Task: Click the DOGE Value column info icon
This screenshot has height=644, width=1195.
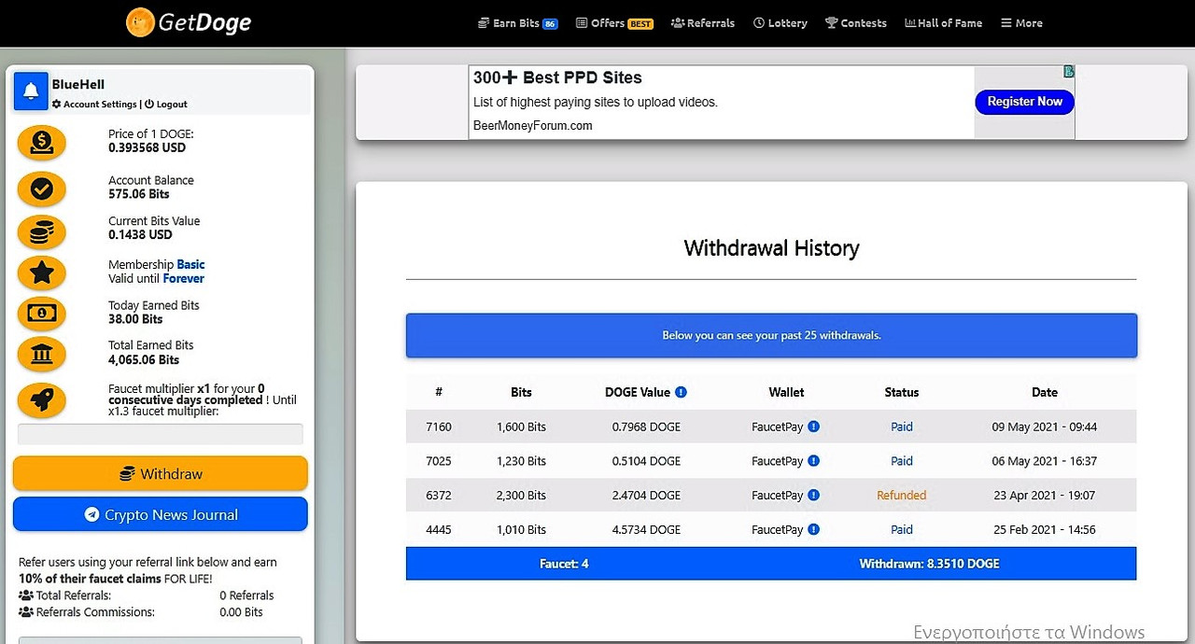Action: 681,392
